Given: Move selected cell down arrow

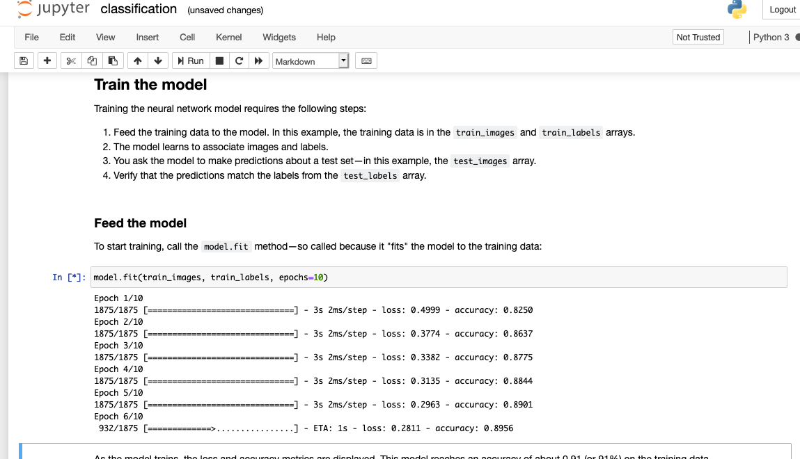Looking at the screenshot, I should 158,61.
